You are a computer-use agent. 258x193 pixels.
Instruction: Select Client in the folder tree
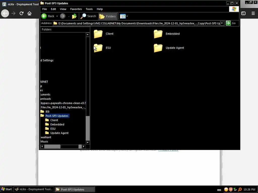pyautogui.click(x=54, y=120)
